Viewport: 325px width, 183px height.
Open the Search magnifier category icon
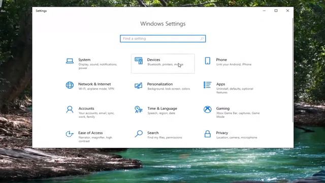point(139,134)
